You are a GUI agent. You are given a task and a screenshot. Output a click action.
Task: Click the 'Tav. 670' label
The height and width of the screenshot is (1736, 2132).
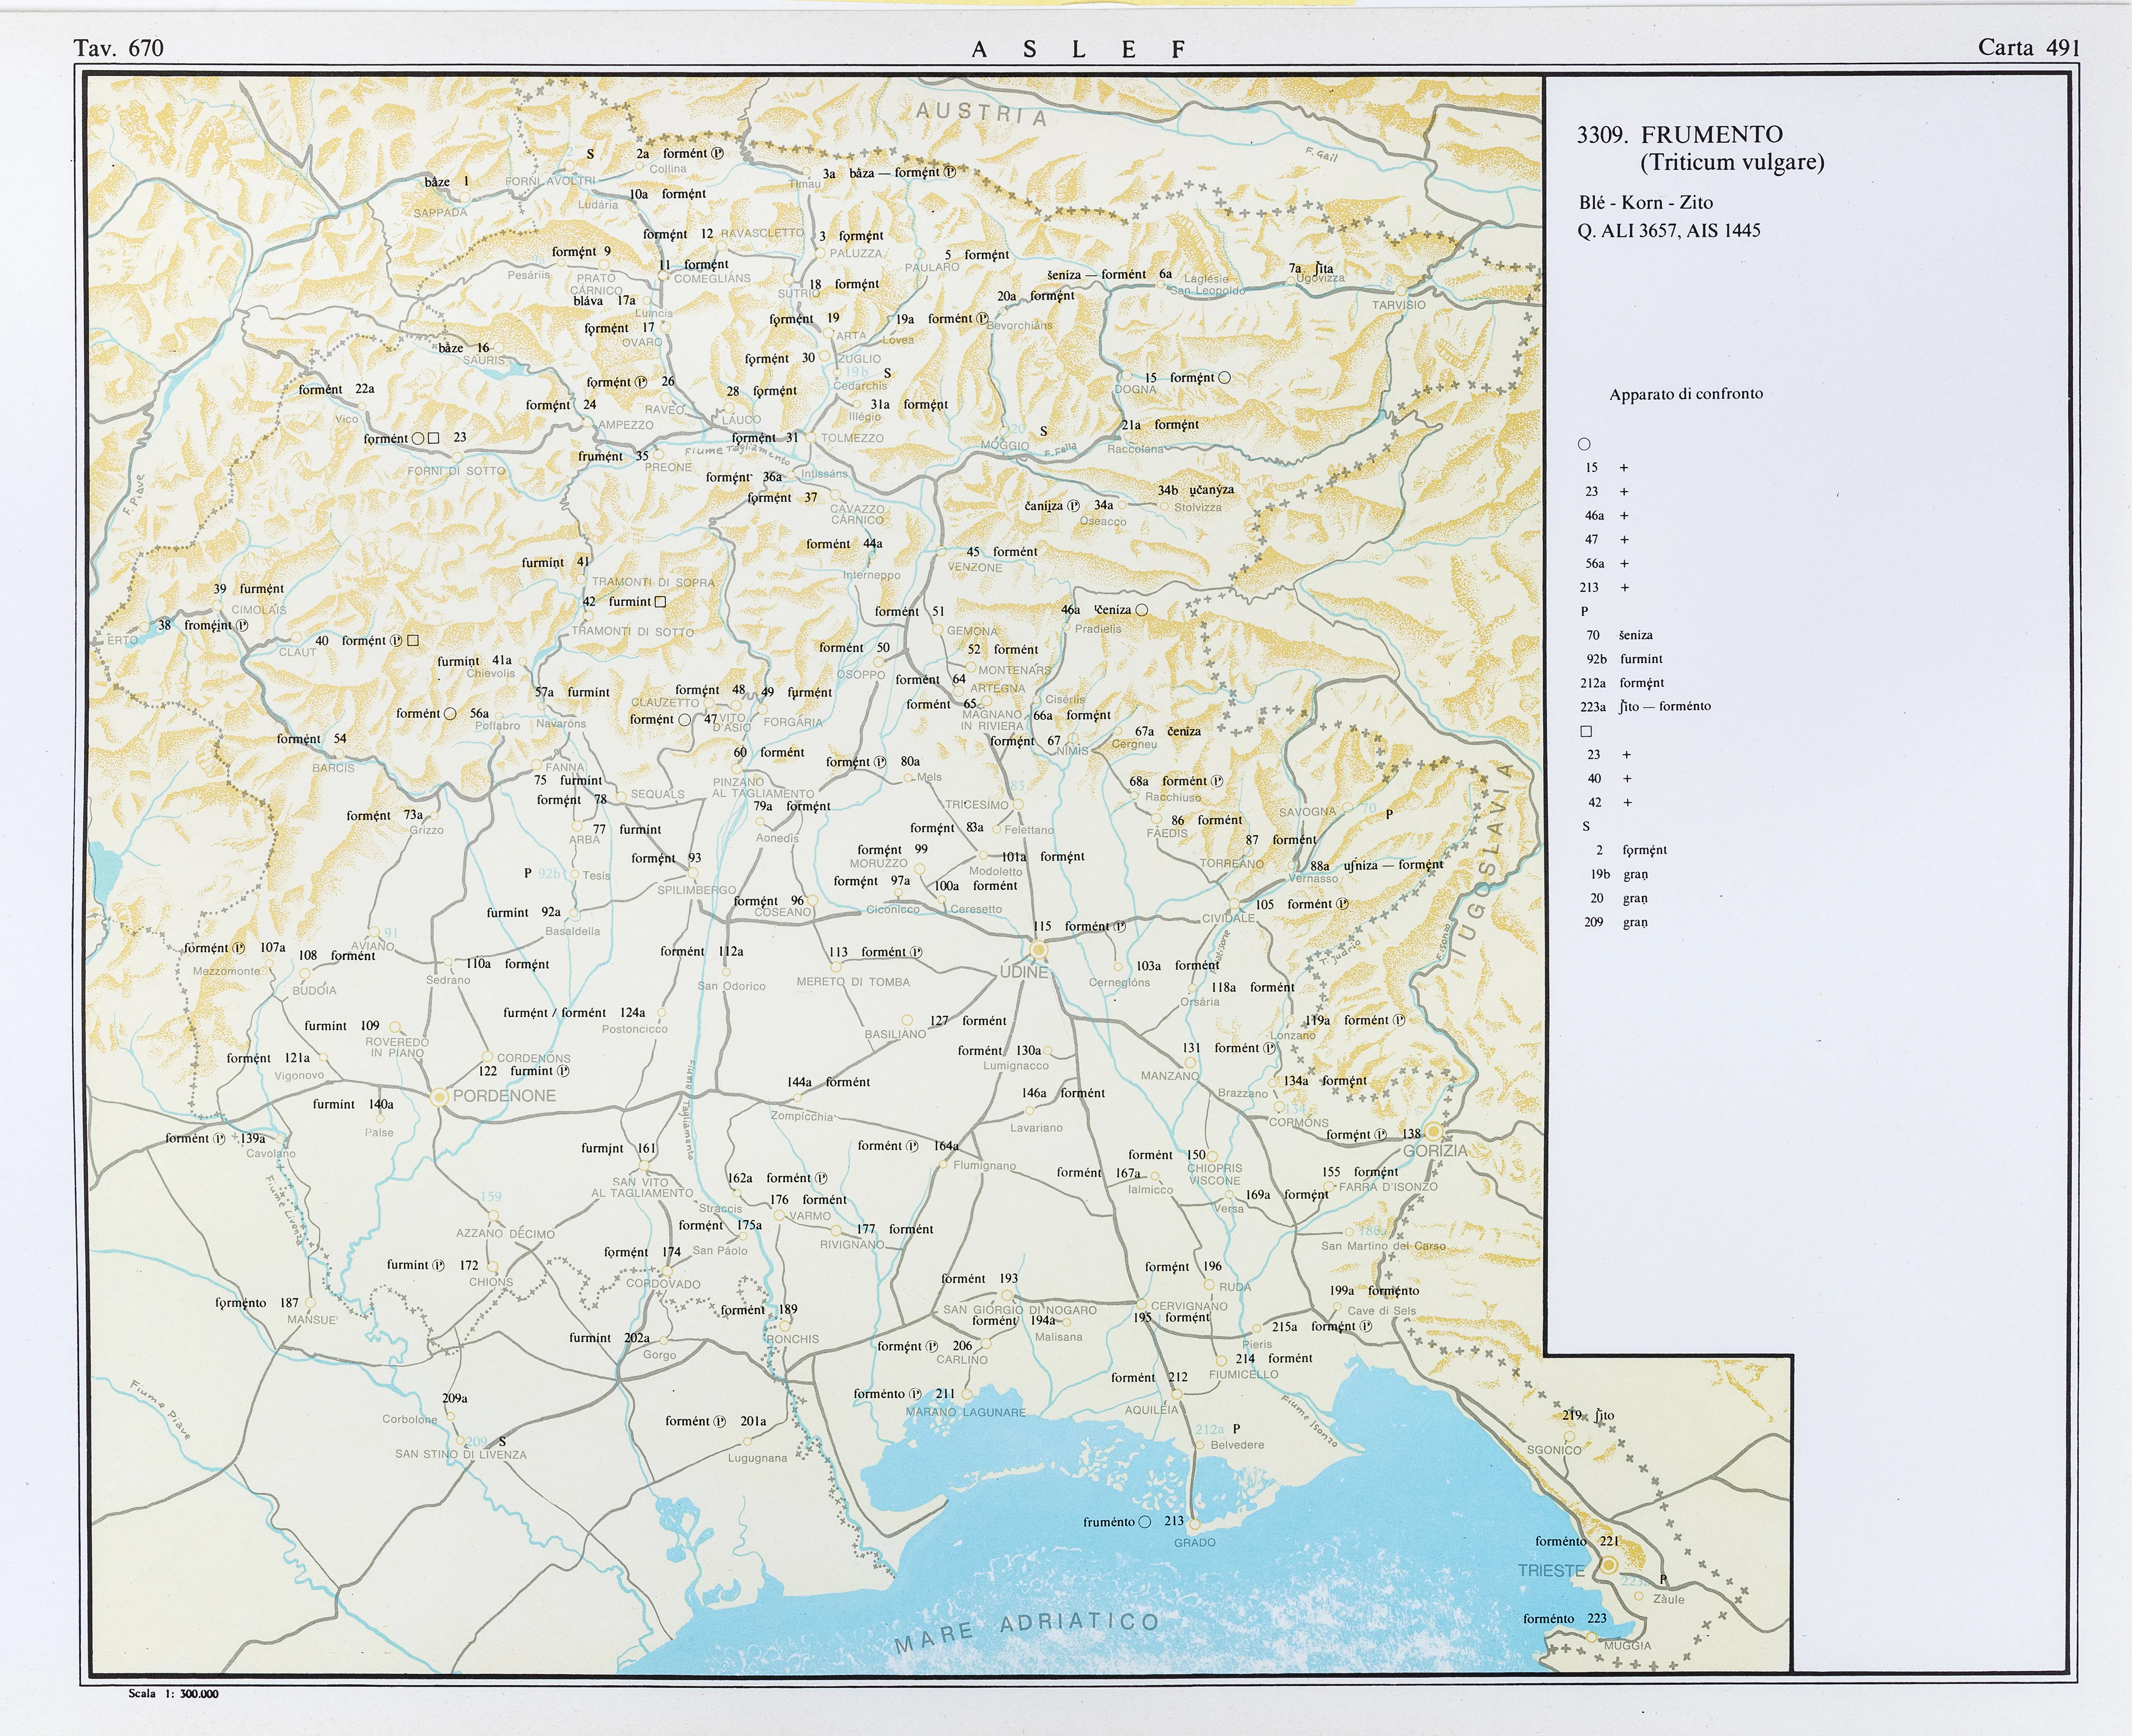118,48
